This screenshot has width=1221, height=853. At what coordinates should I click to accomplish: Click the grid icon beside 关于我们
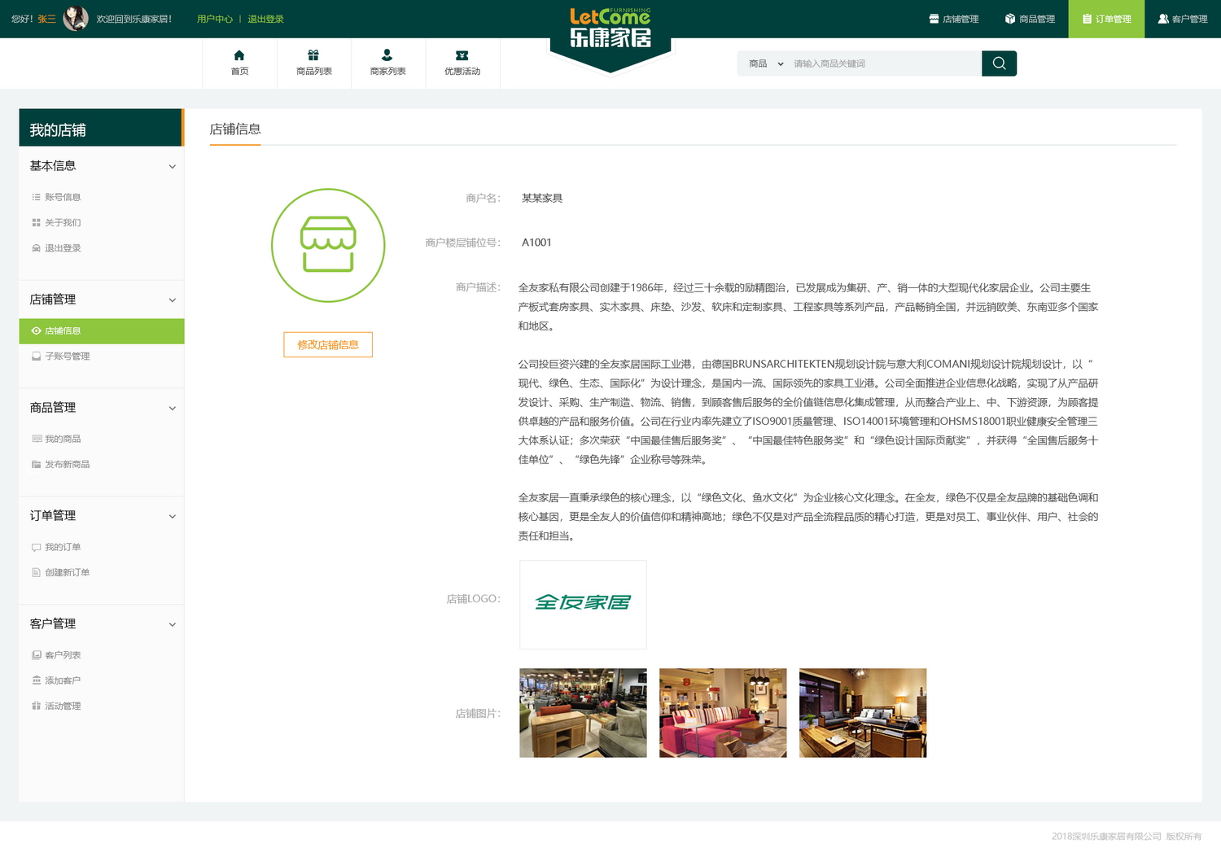tap(36, 222)
